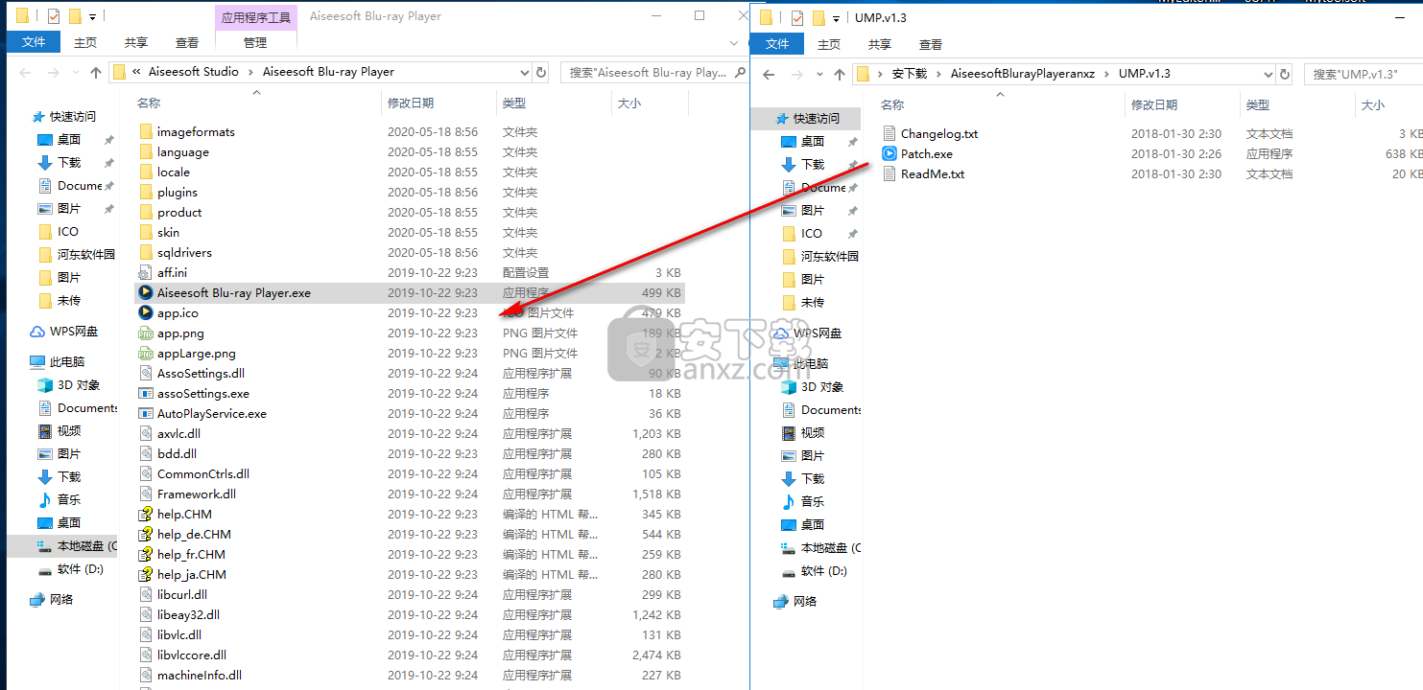
Task: Open address bar history dropdown in left window
Action: (524, 72)
